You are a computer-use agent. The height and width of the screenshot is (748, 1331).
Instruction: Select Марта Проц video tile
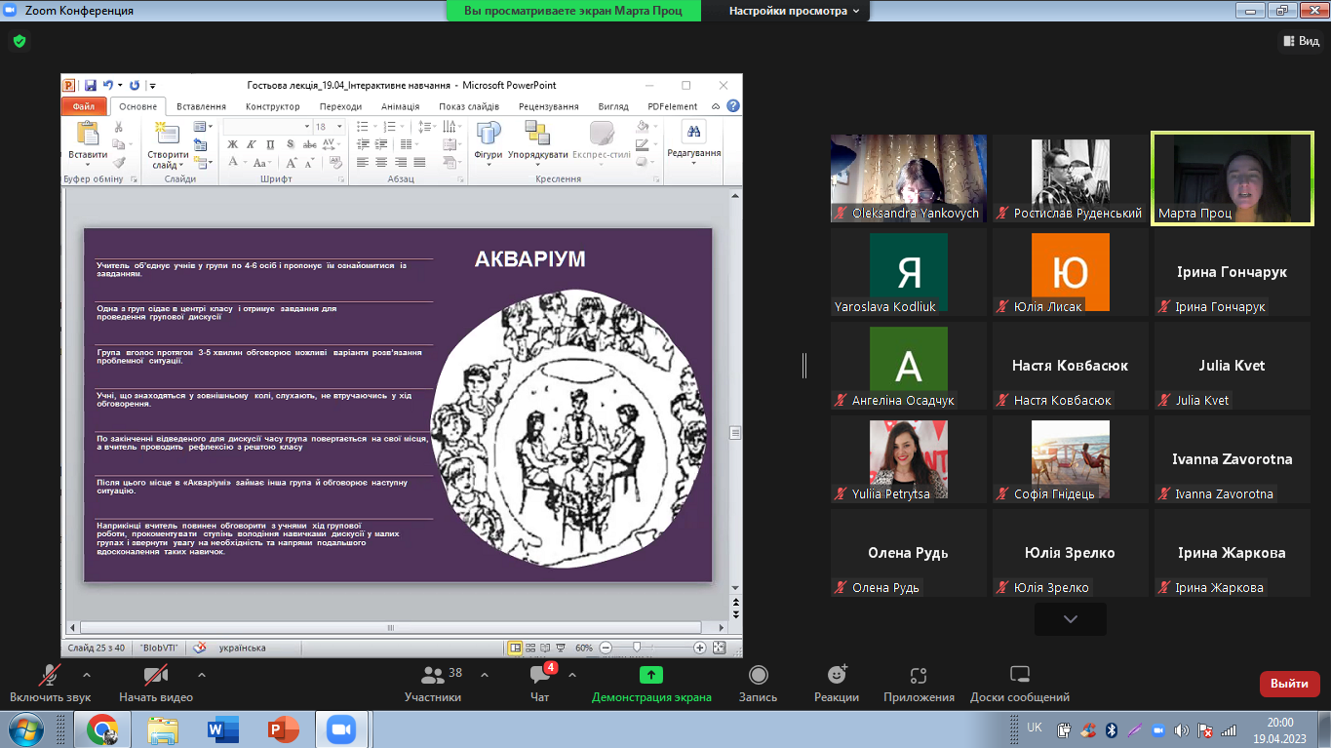pos(1233,178)
